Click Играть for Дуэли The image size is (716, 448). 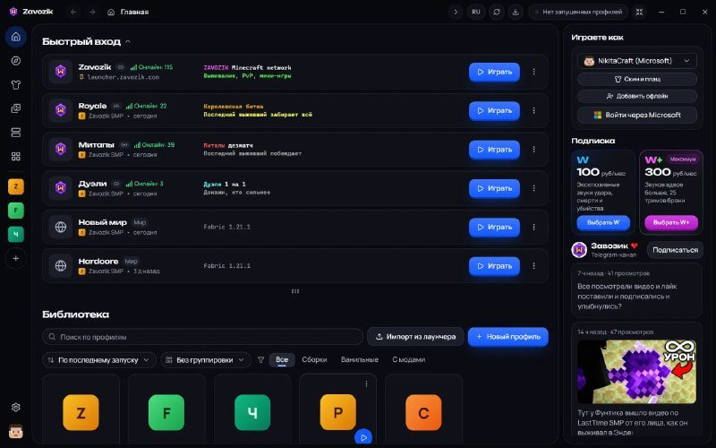495,188
